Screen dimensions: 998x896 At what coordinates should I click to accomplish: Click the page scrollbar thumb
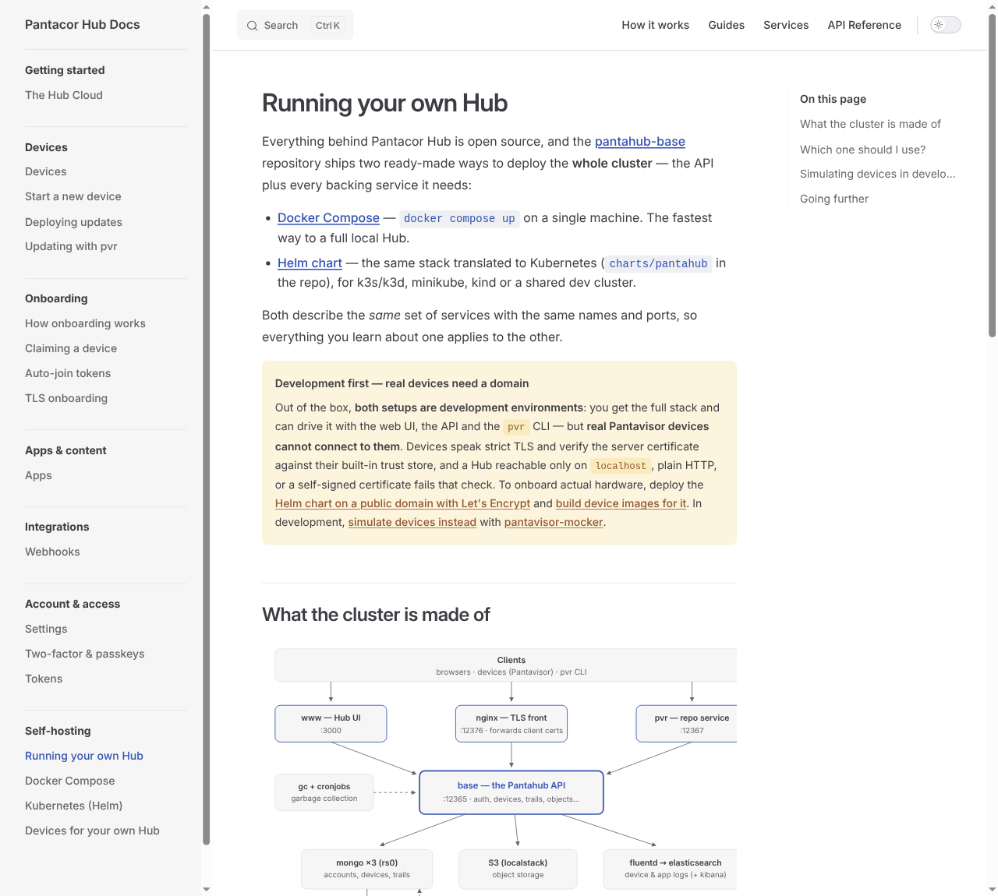(992, 175)
